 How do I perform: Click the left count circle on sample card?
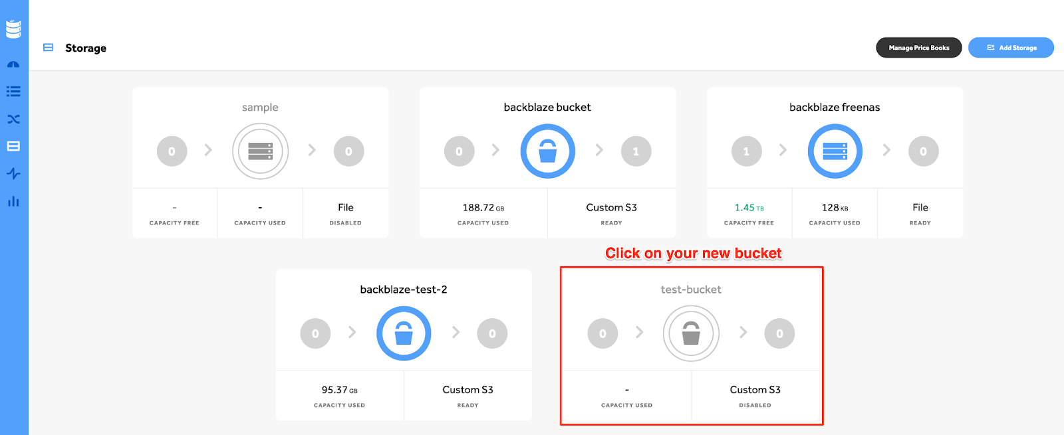tap(172, 151)
